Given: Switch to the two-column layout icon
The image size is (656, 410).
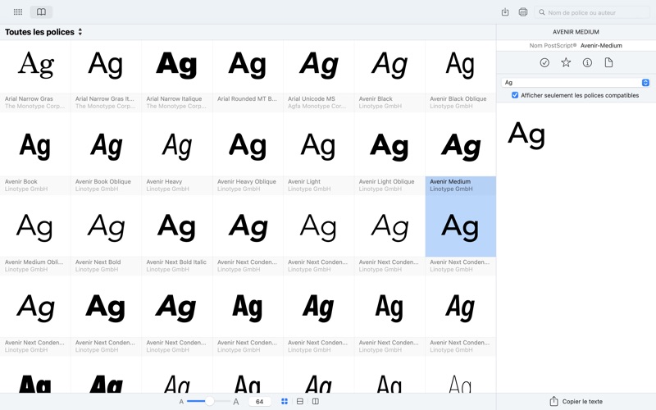Looking at the screenshot, I should coord(316,401).
